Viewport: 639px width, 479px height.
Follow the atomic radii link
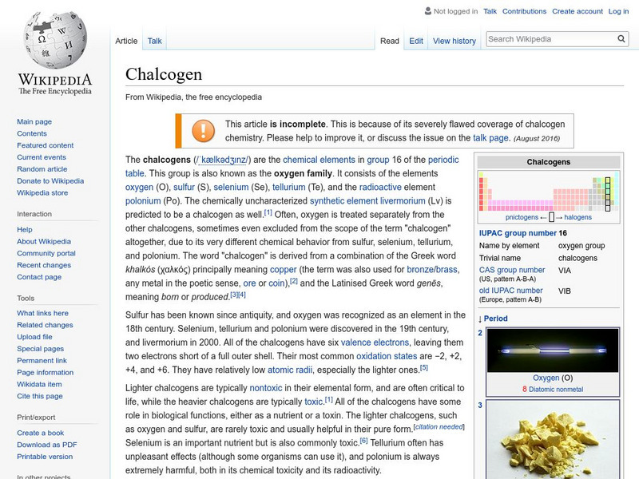[x=290, y=370]
